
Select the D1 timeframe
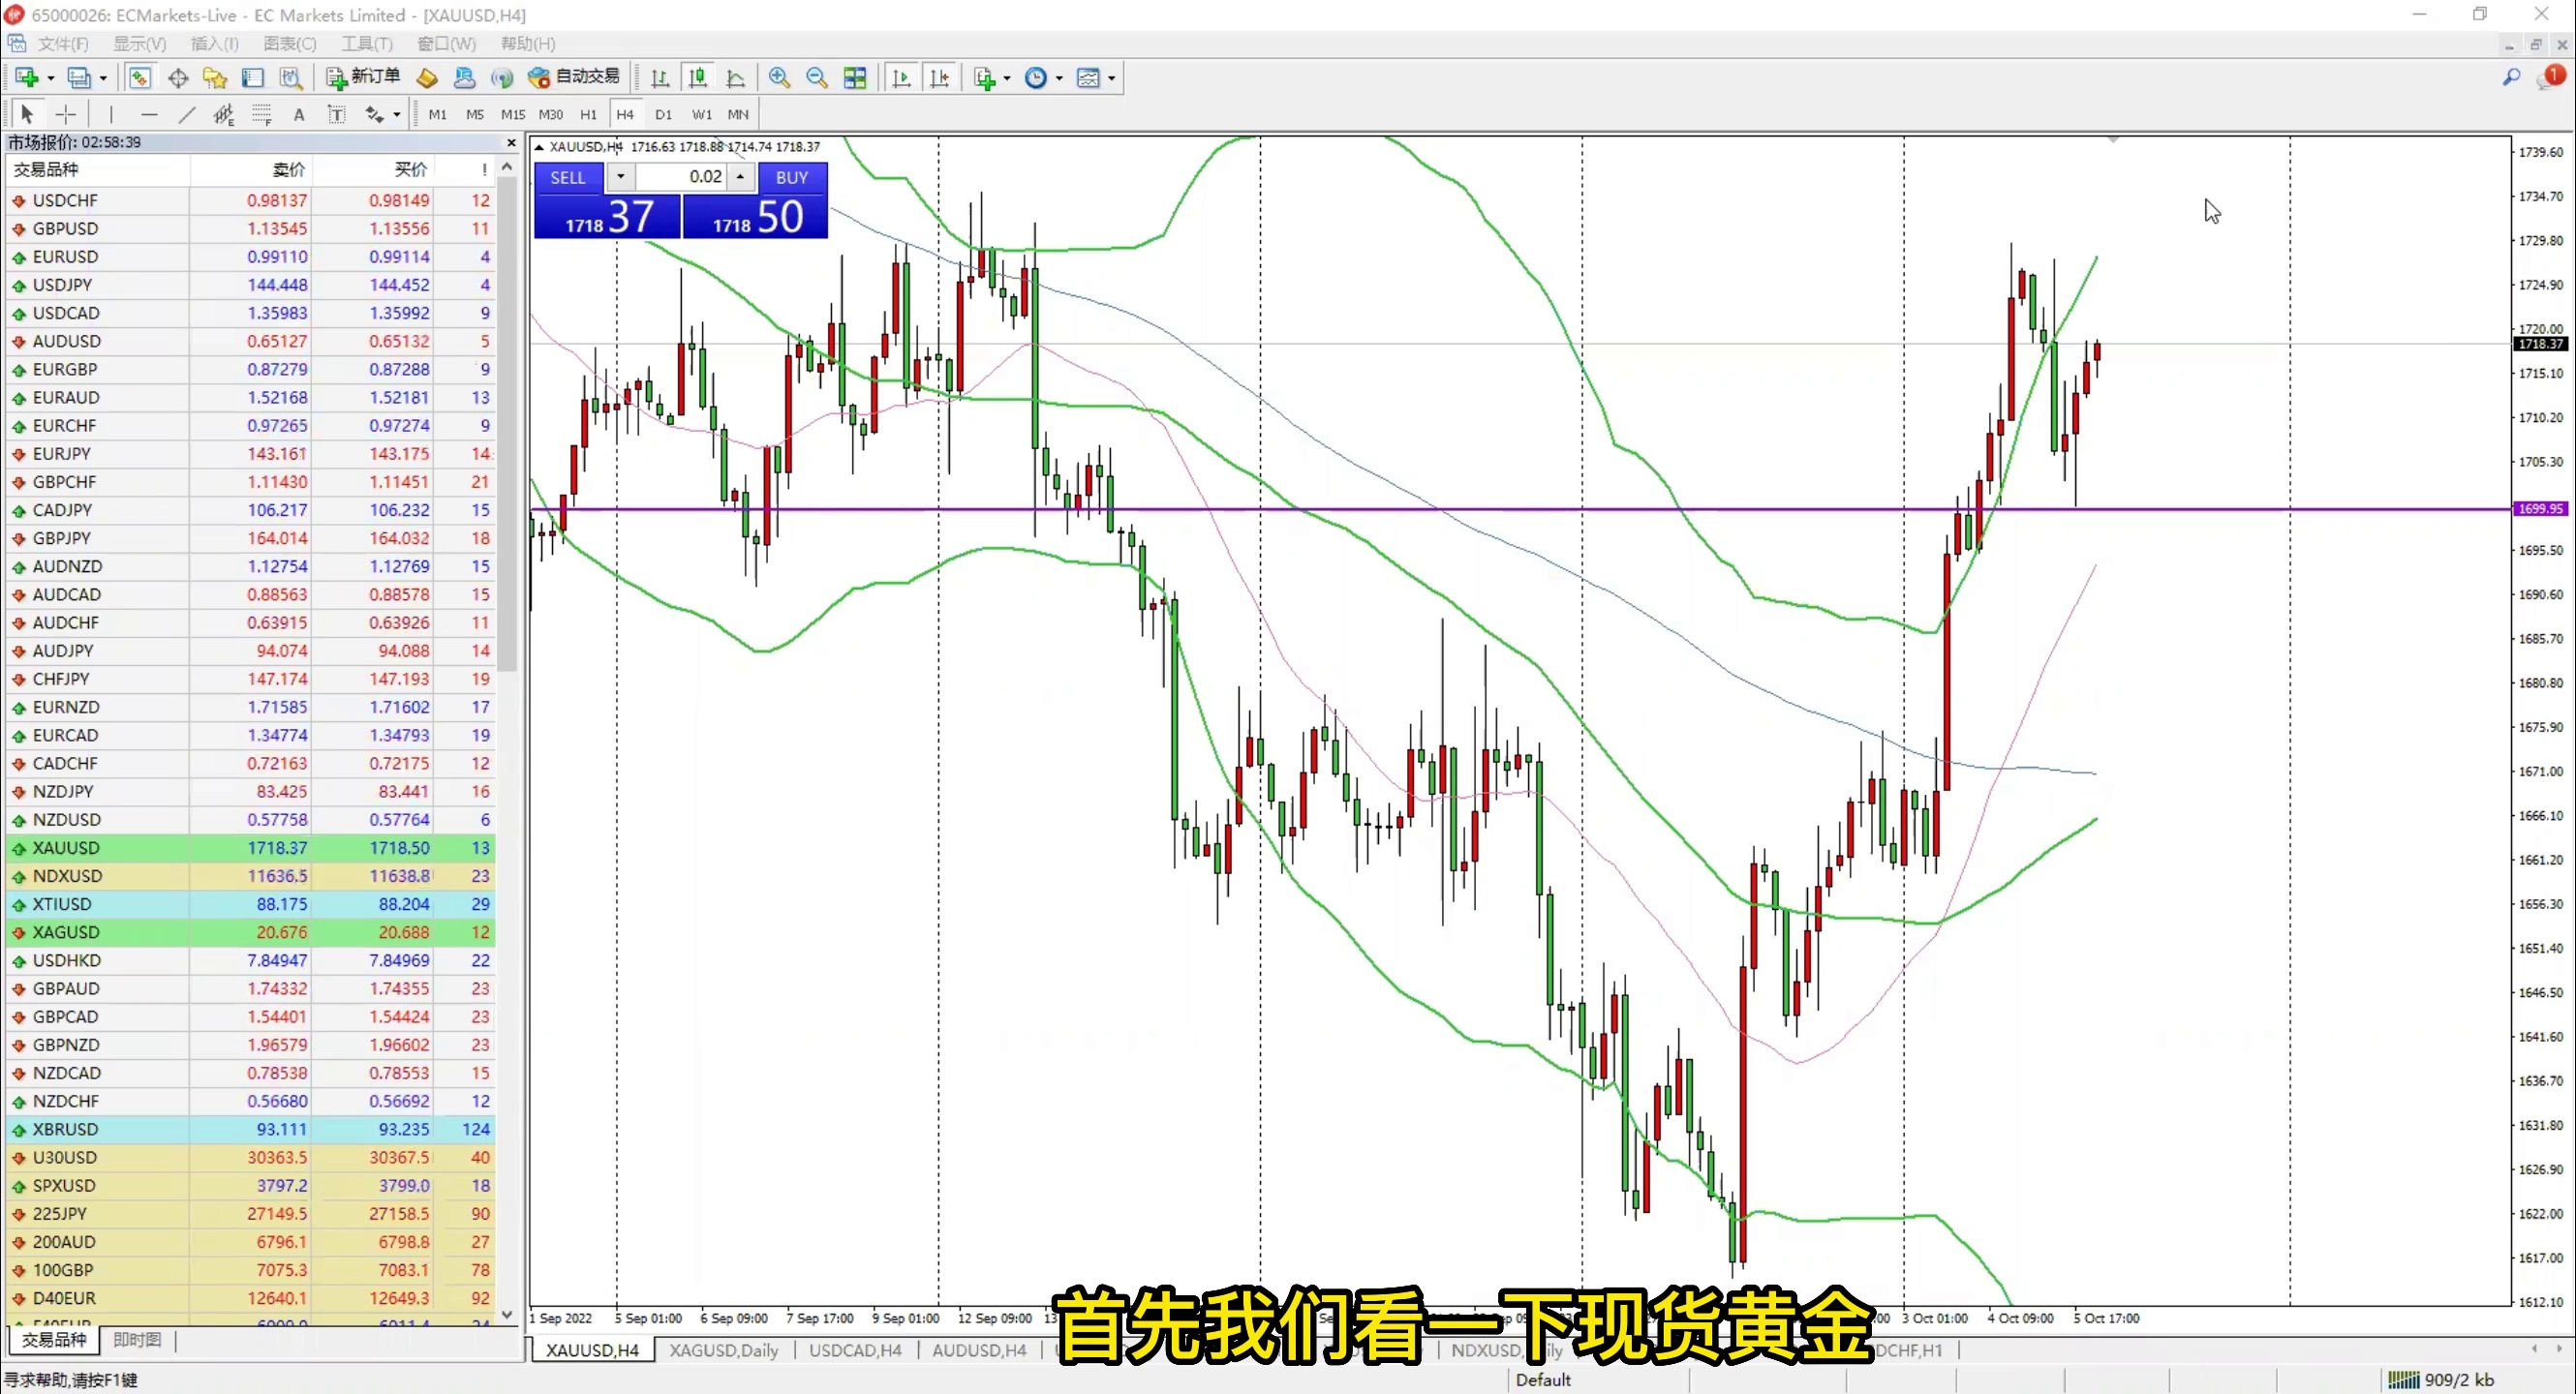663,115
